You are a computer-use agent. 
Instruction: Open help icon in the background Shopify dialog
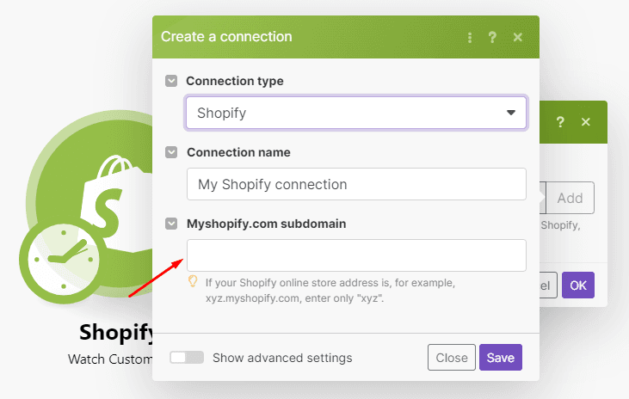(560, 122)
